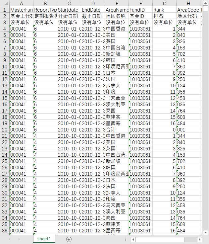Select ReportType 4 in row 21
The image size is (209, 244).
[x=45, y=136]
